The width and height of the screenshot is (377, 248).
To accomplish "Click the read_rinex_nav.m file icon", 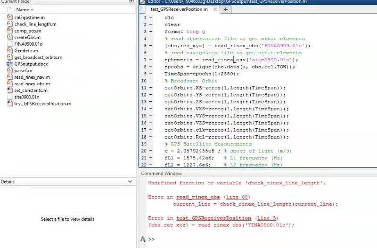I will [10, 77].
